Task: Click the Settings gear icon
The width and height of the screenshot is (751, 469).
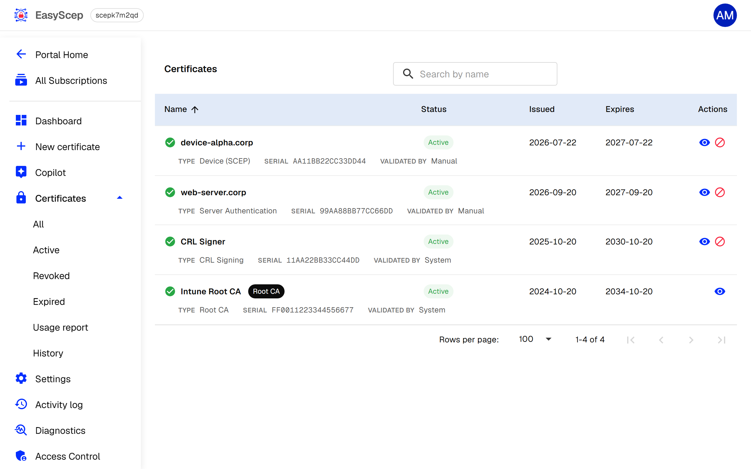Action: coord(21,378)
